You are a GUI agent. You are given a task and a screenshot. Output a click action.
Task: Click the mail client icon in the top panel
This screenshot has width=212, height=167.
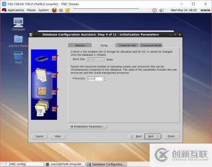[x=61, y=10]
